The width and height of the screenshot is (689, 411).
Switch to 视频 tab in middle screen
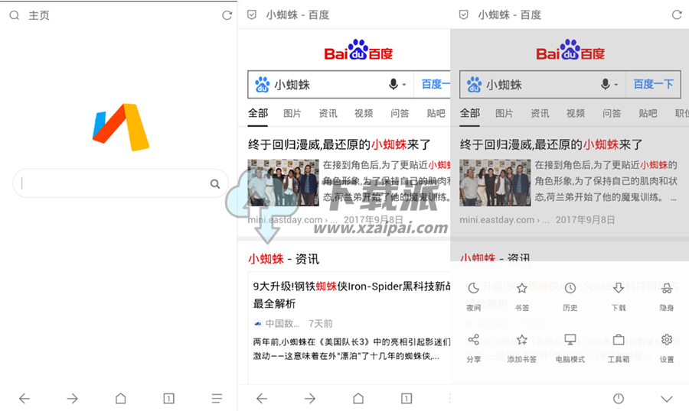(364, 114)
